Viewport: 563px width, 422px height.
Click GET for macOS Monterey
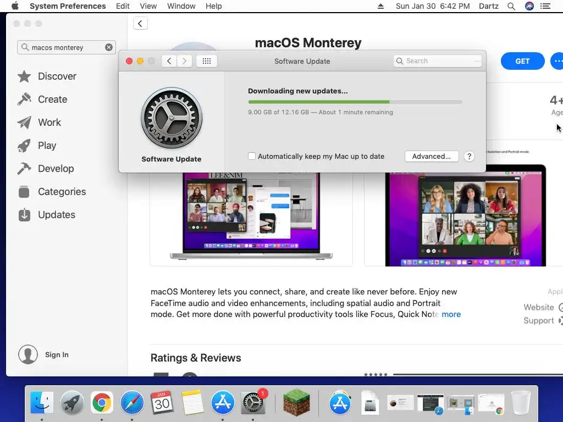tap(522, 61)
